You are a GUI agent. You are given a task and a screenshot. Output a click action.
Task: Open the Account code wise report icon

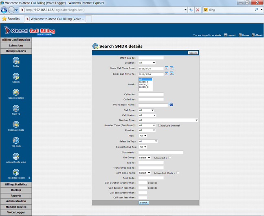(x=16, y=156)
